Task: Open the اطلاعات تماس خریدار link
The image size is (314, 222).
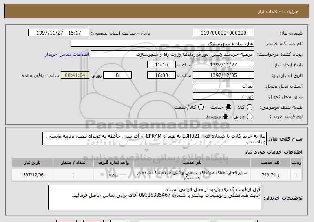Action: [67, 54]
